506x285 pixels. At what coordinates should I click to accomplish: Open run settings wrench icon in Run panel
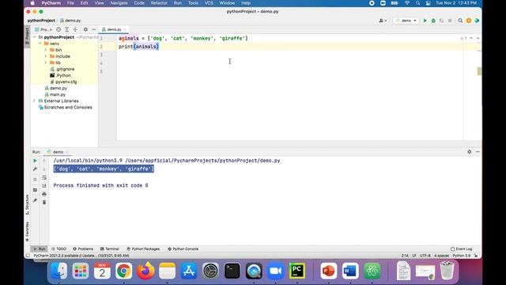[35, 169]
